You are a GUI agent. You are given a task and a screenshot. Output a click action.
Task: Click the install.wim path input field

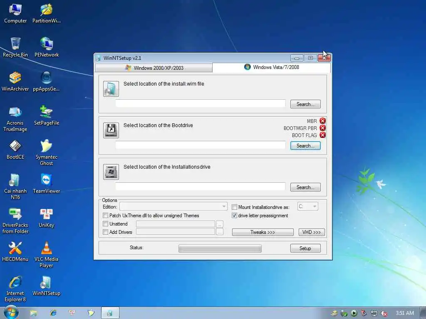click(x=201, y=103)
